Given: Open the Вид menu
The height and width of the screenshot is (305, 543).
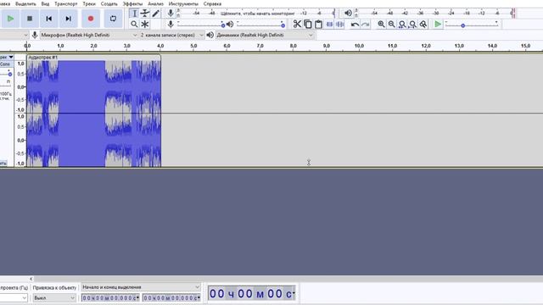Looking at the screenshot, I should (45, 3).
